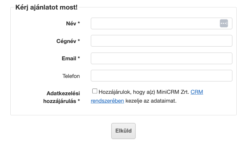Select the Email input field

(161, 58)
